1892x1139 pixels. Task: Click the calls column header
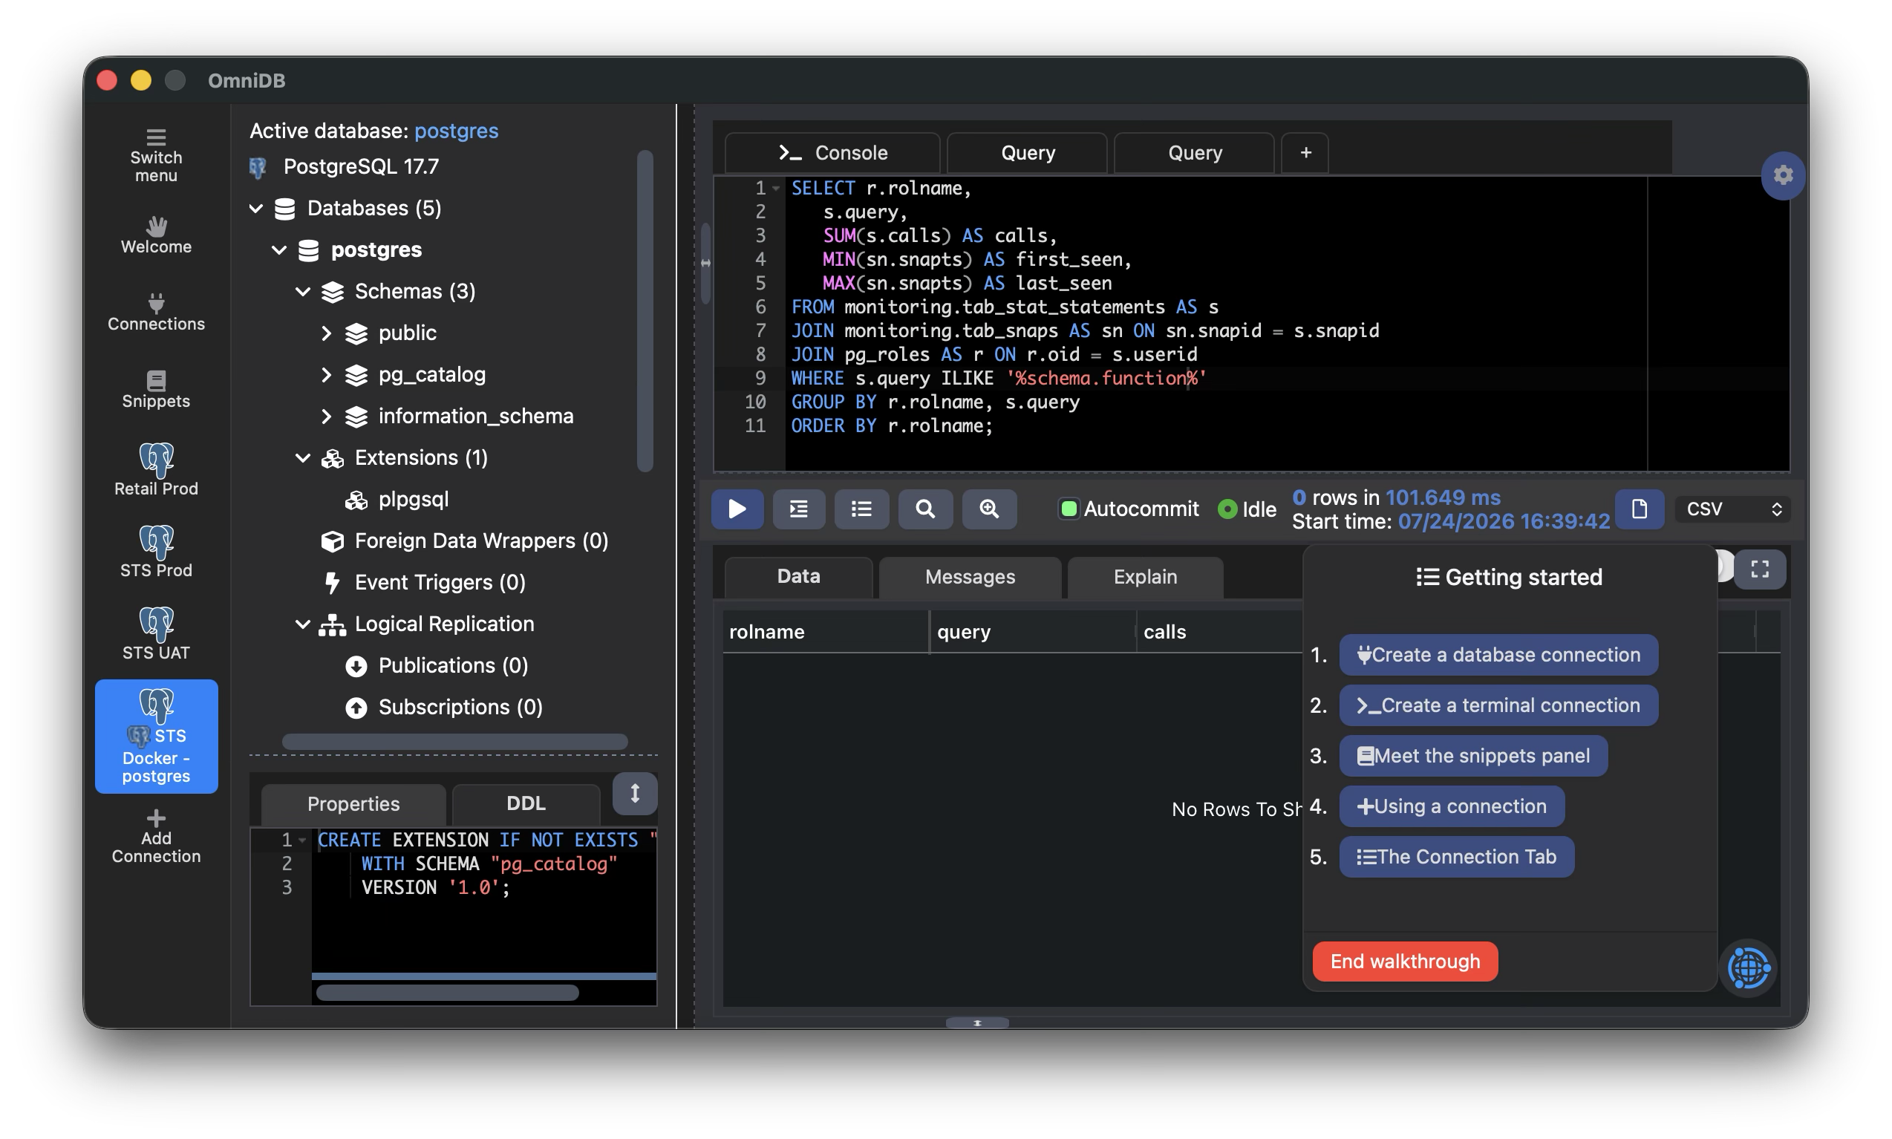tap(1221, 631)
